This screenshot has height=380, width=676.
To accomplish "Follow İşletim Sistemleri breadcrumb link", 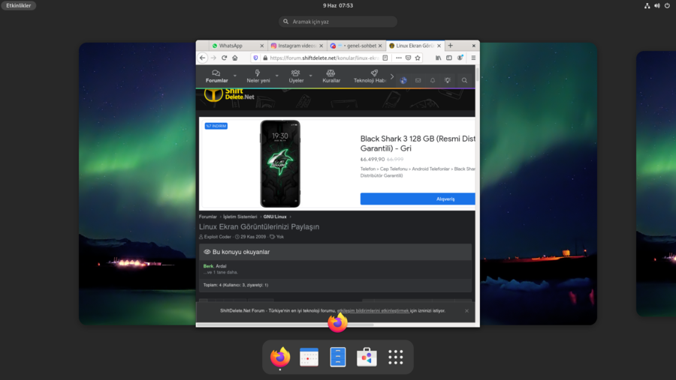I will pyautogui.click(x=240, y=217).
